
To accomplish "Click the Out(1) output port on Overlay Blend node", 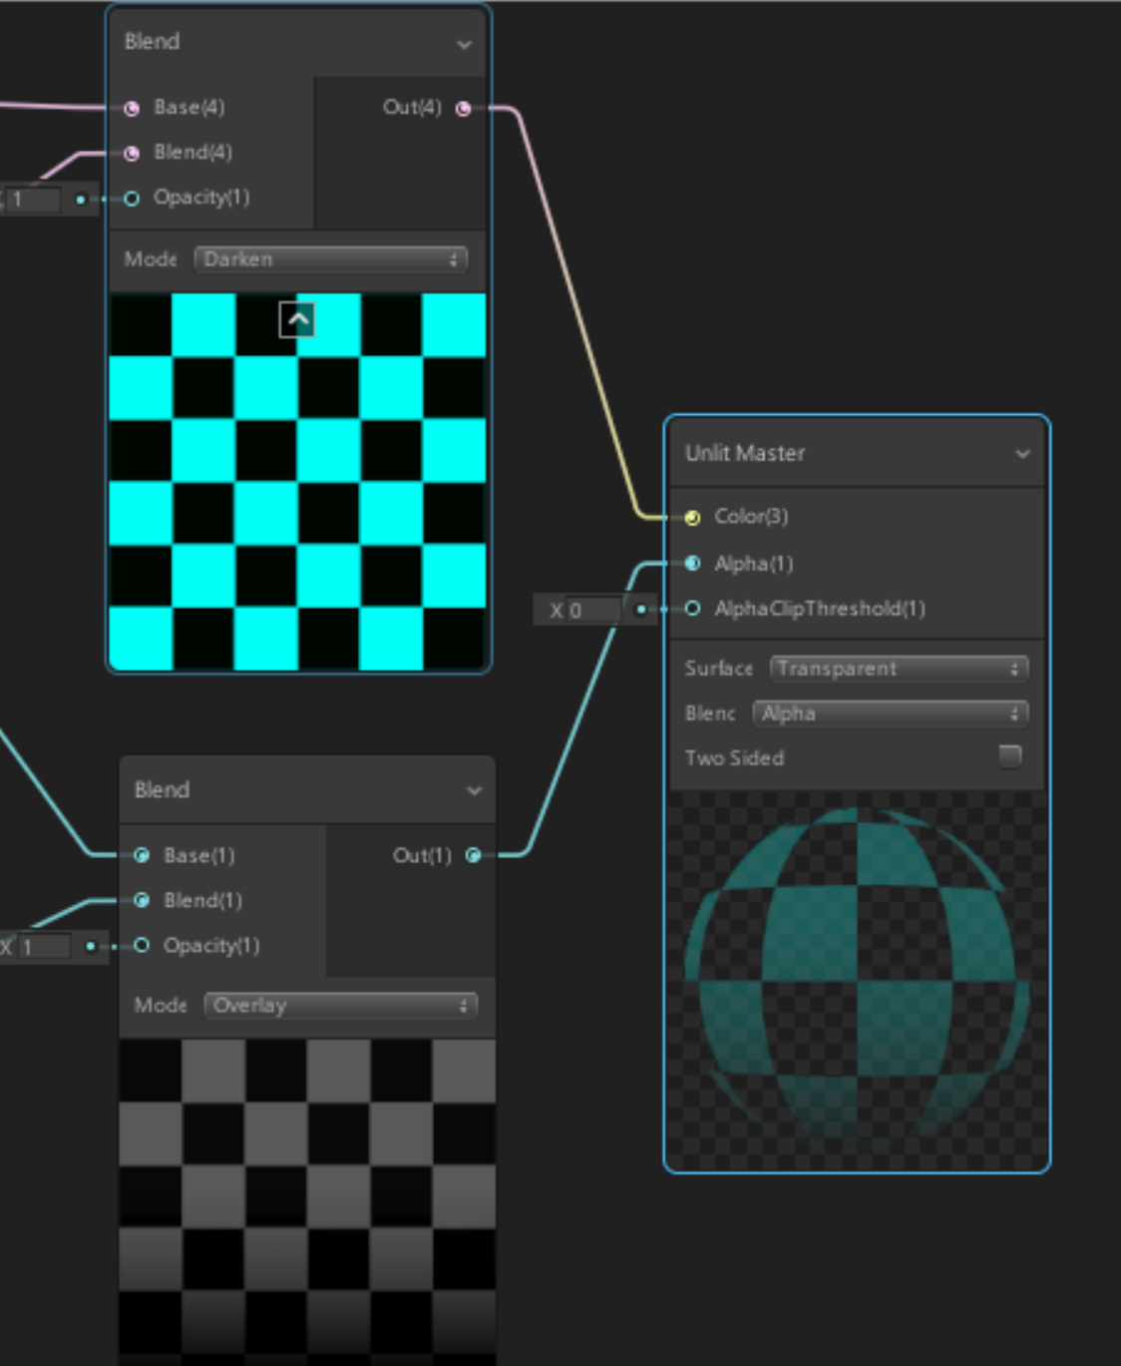I will pyautogui.click(x=474, y=855).
